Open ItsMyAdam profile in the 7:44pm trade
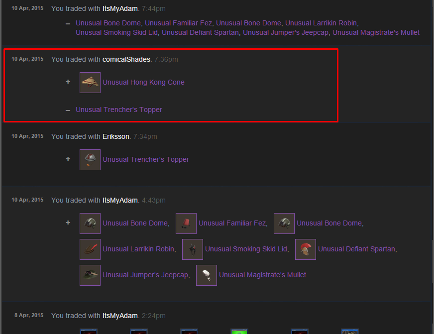The image size is (434, 334). pyautogui.click(x=120, y=8)
